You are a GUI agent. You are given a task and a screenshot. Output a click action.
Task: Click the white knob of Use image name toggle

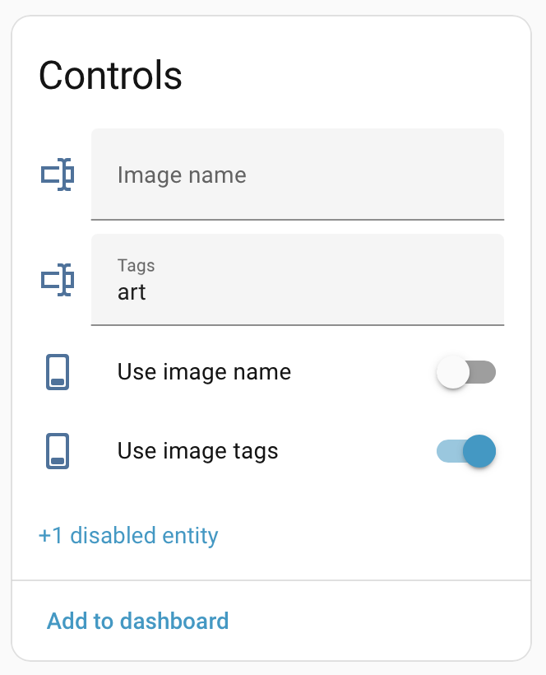(453, 373)
